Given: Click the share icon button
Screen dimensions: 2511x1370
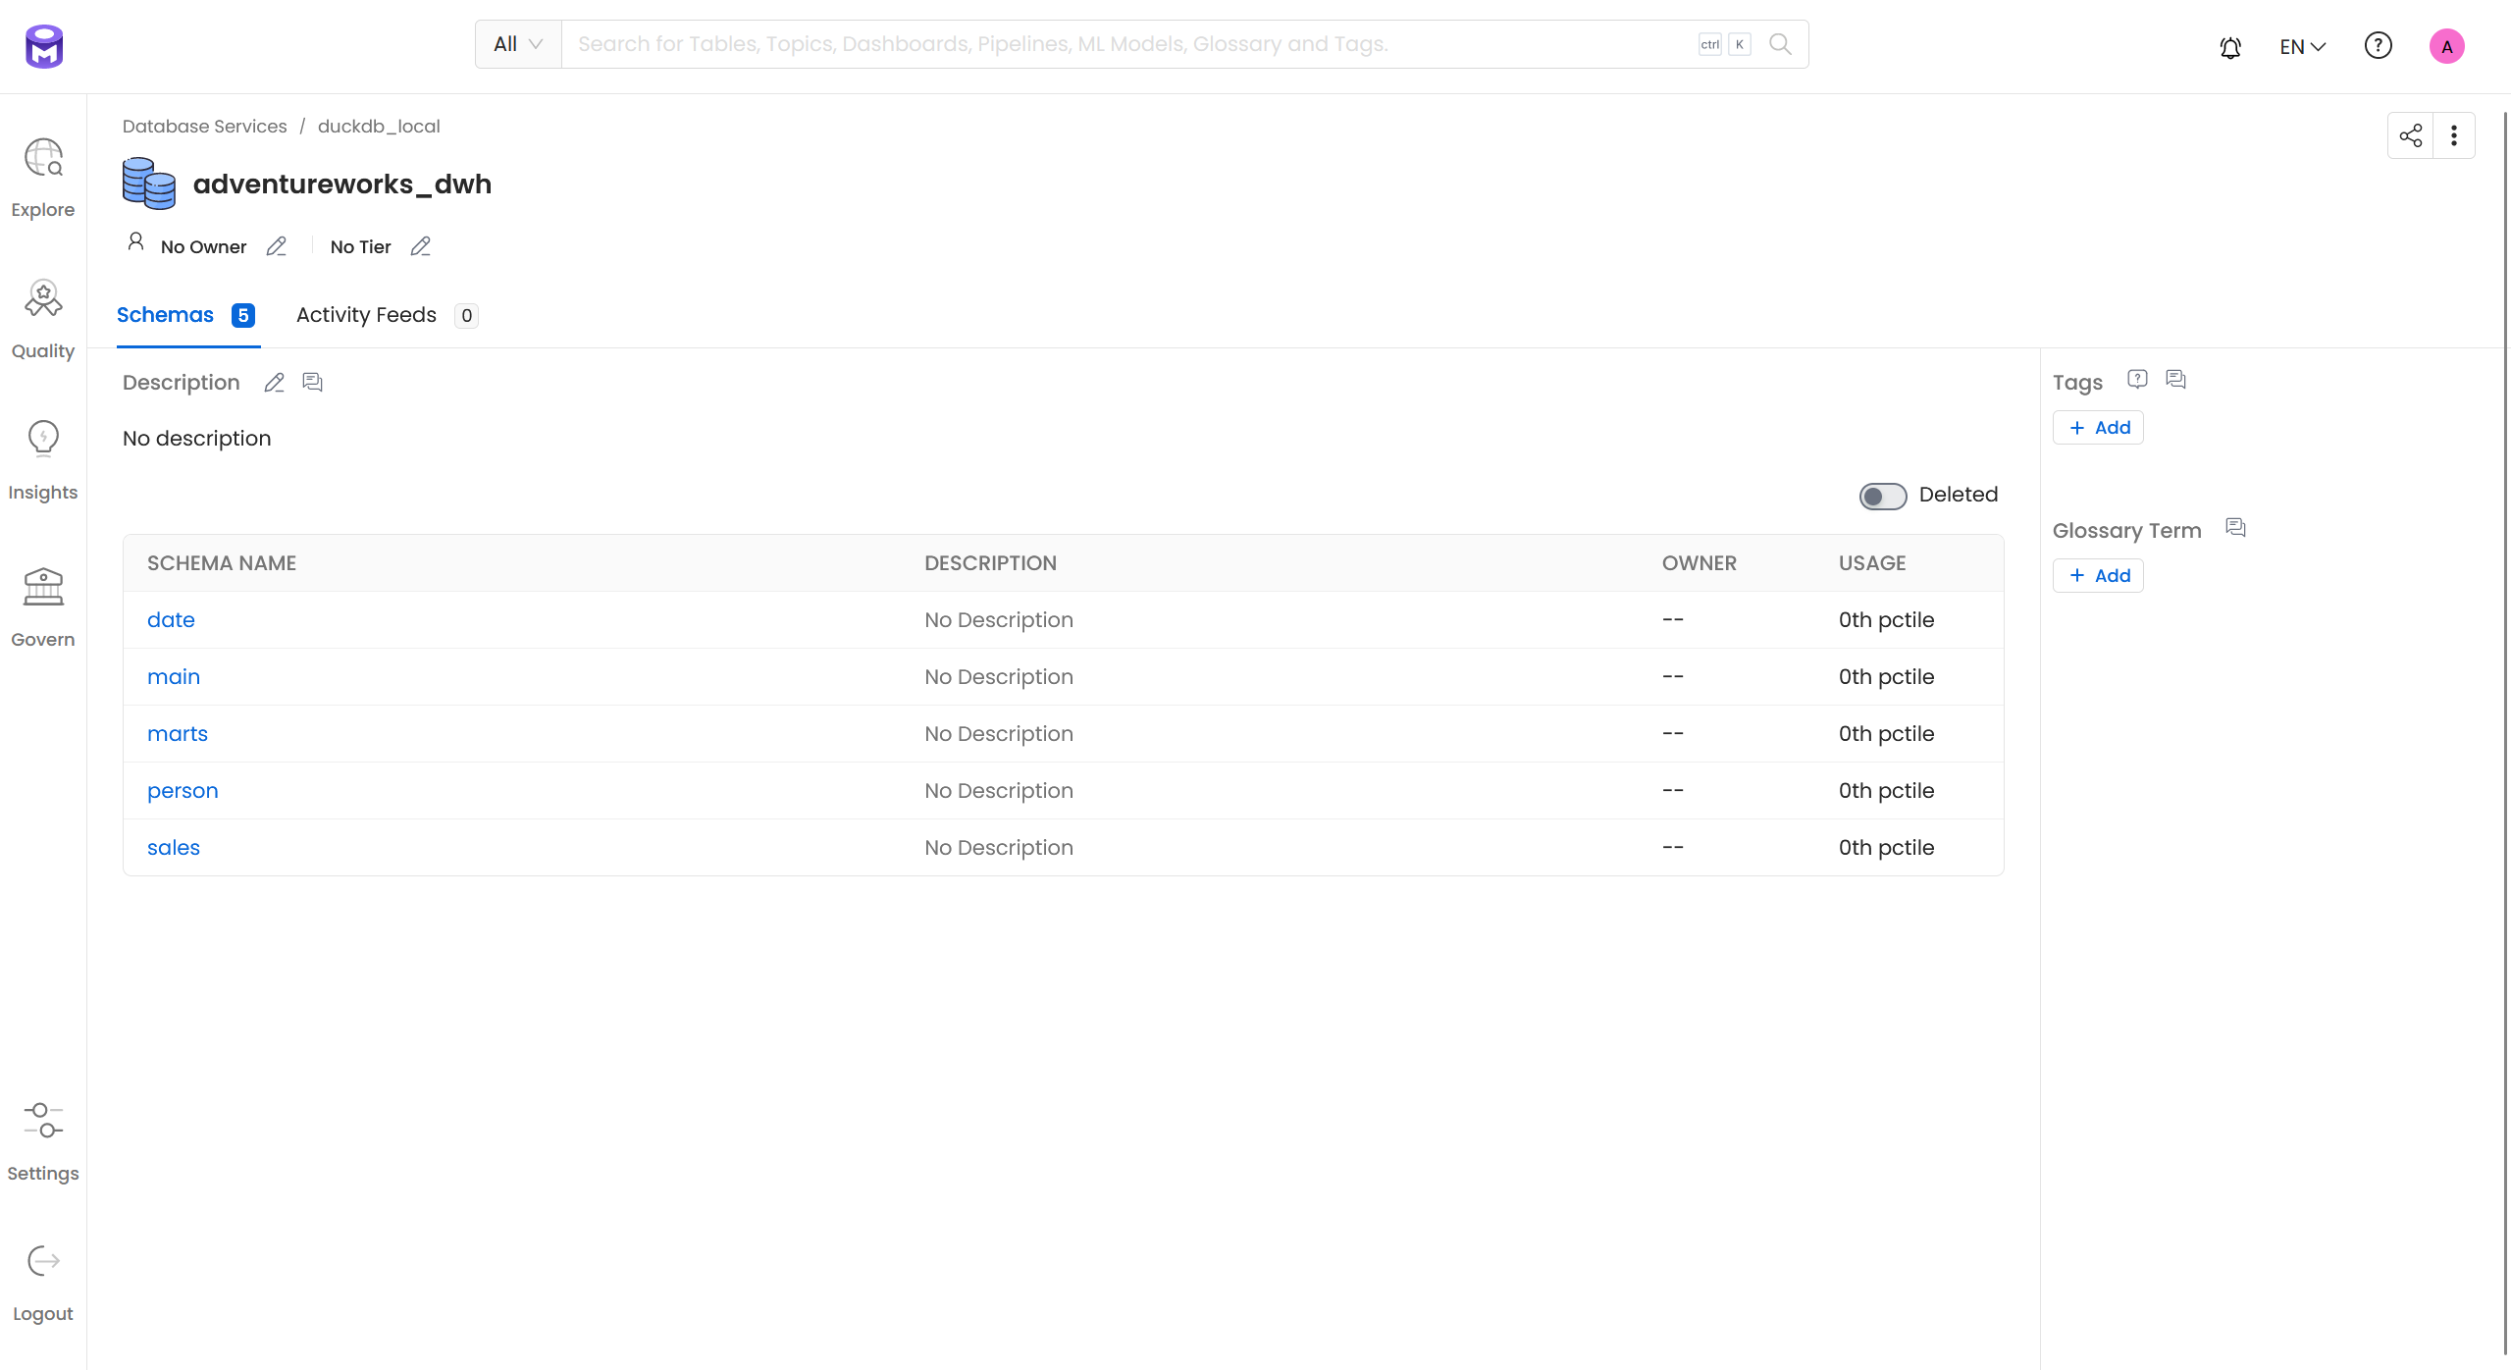Looking at the screenshot, I should pos(2410,135).
